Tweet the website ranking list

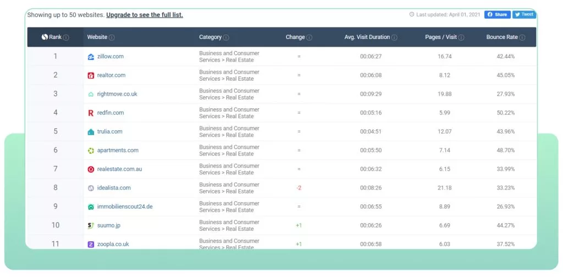point(524,15)
